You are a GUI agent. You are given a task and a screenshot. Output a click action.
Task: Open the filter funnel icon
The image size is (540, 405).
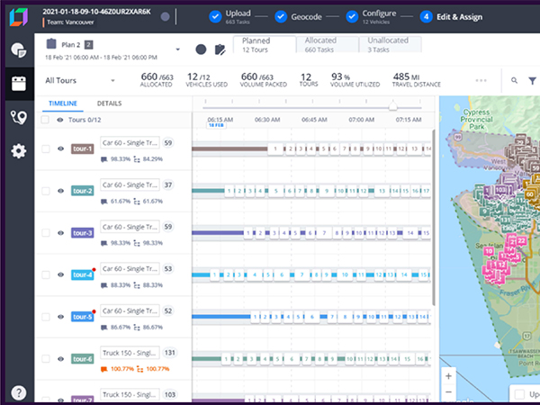(x=533, y=81)
